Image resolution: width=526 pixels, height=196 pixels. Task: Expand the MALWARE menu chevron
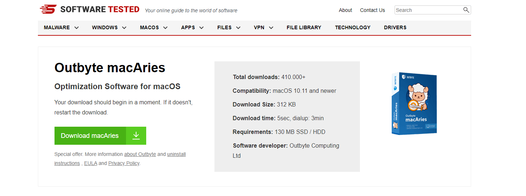76,28
